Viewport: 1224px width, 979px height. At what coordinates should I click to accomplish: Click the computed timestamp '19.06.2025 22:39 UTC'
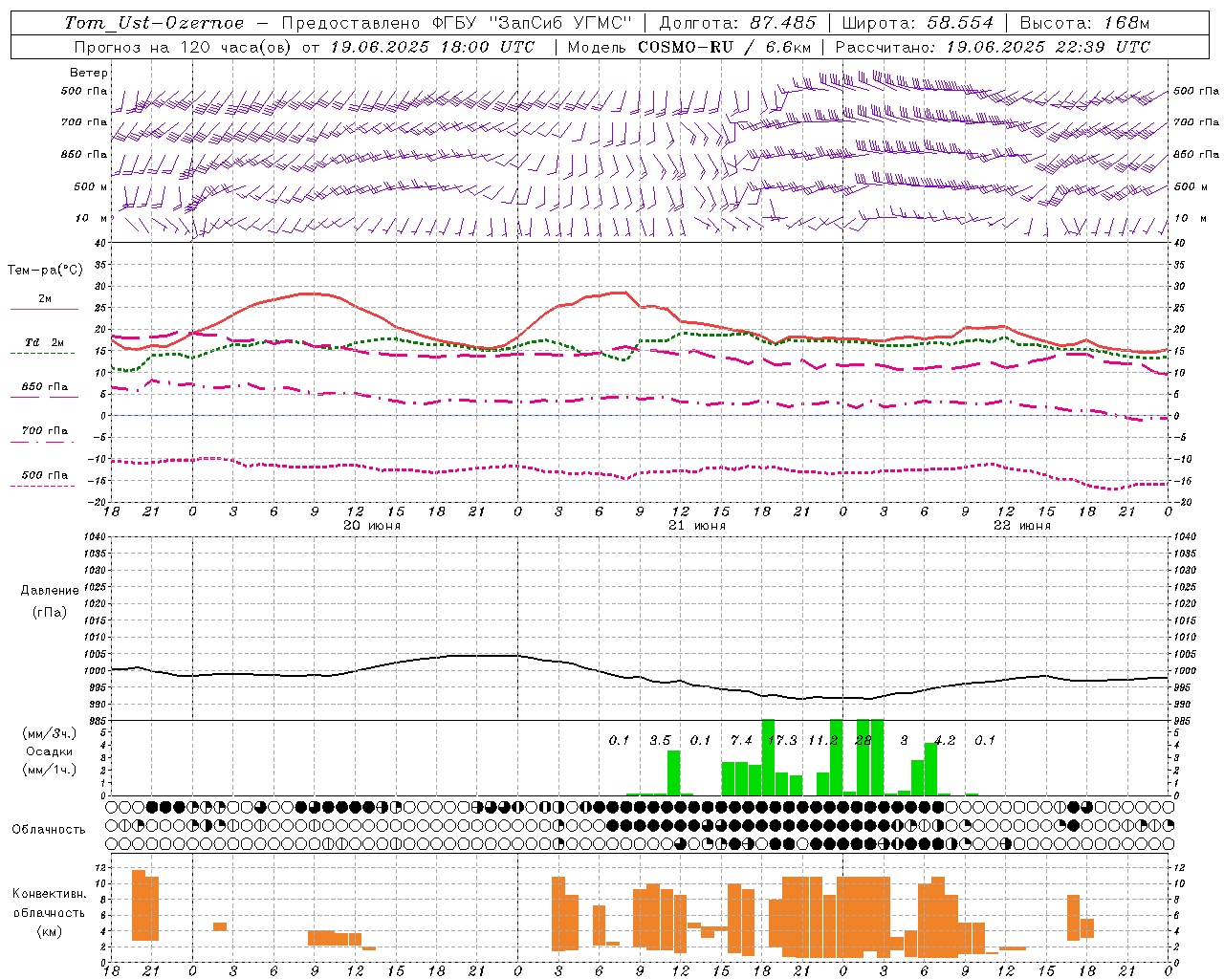[x=1048, y=47]
